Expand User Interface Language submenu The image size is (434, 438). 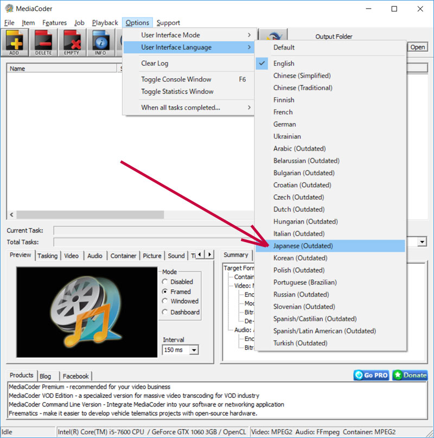click(x=188, y=47)
